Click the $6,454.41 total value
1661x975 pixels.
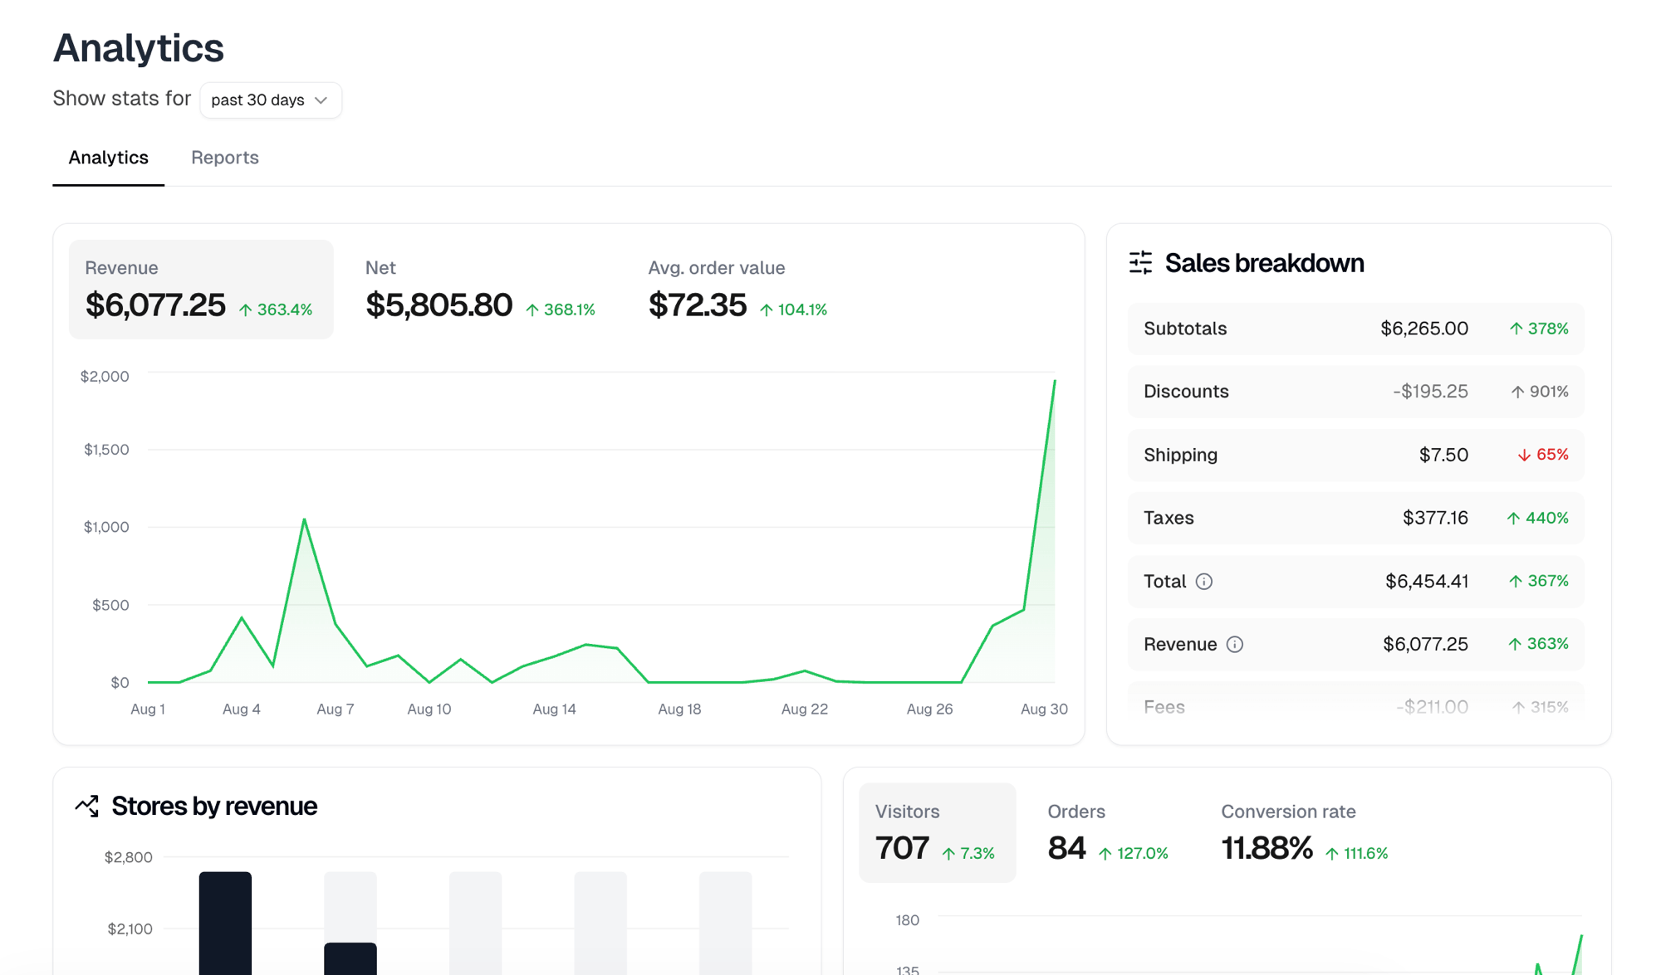tap(1427, 581)
